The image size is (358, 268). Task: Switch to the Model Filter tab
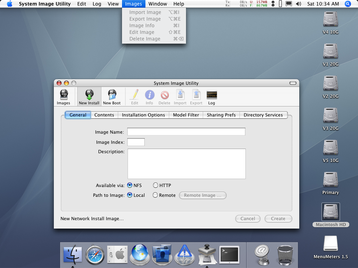186,115
